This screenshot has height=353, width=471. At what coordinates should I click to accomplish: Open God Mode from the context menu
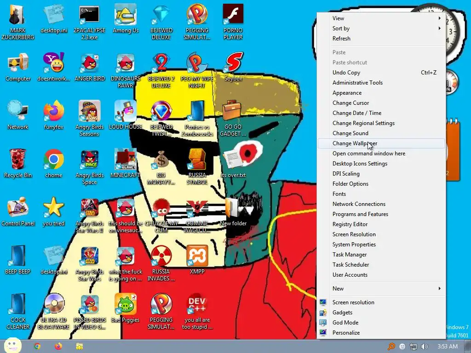[x=381, y=323]
